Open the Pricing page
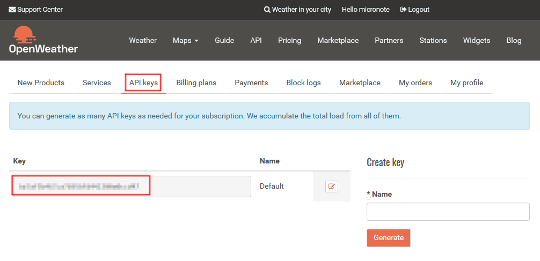Viewport: 540px width, 261px height. [290, 40]
